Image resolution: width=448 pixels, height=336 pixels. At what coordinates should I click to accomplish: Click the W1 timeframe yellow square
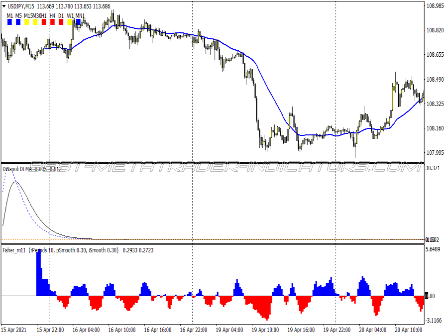69,22
